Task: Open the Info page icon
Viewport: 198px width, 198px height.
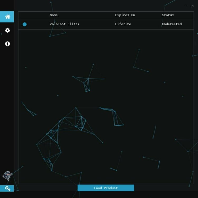Action: click(x=7, y=44)
